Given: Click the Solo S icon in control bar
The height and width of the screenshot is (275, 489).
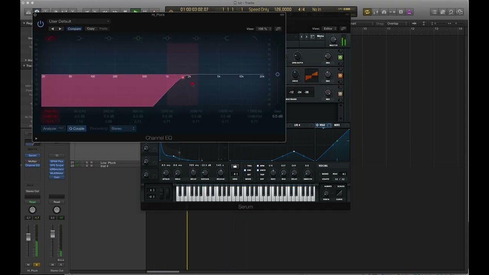Looking at the screenshot, I should point(401,12).
